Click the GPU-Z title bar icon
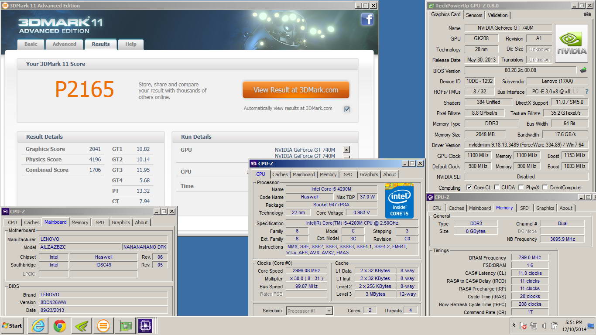This screenshot has width=596, height=335. 431,6
